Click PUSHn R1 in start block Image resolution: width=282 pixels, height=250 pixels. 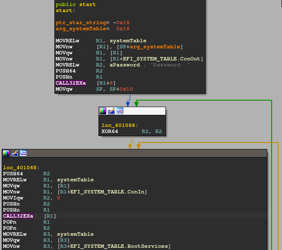click(79, 77)
